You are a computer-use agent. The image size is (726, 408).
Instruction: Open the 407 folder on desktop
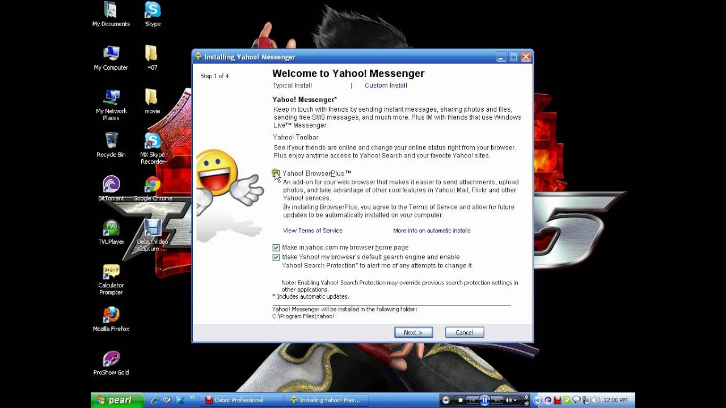click(152, 58)
